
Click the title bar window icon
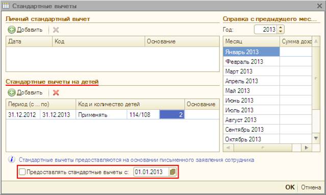coord(6,6)
